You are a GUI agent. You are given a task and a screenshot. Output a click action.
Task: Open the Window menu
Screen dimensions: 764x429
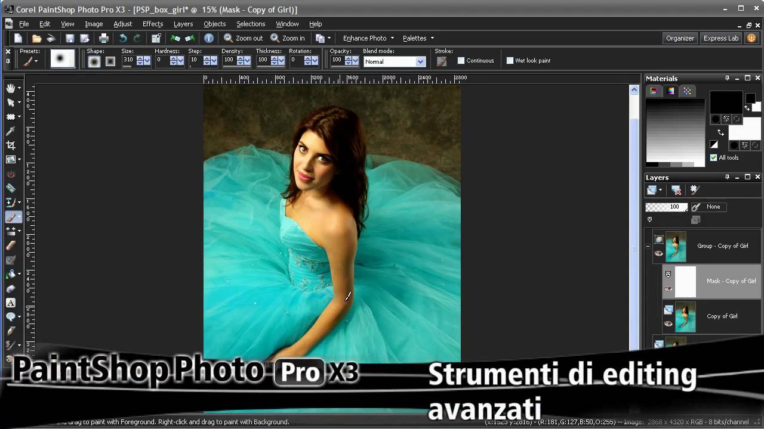287,24
